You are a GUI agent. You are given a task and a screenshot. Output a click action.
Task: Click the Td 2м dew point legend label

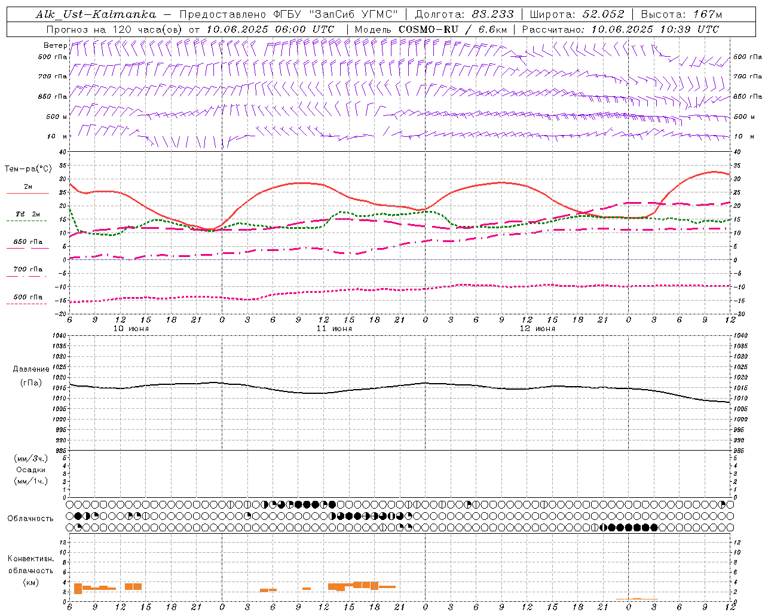(28, 214)
